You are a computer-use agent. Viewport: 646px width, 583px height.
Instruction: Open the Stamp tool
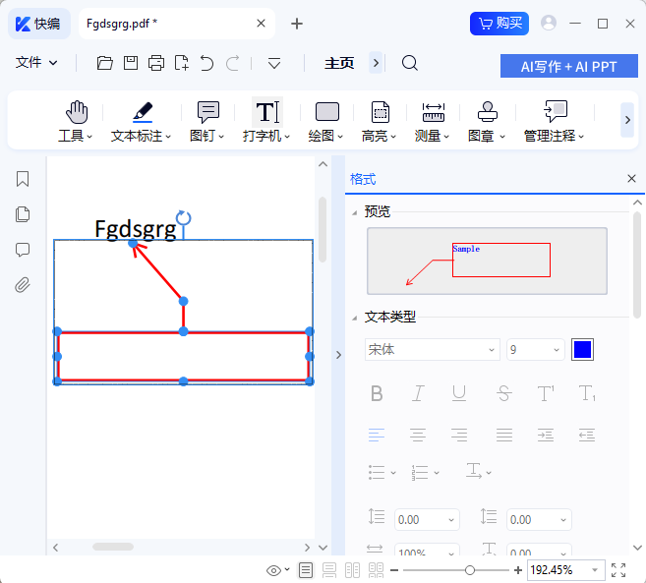(x=487, y=113)
